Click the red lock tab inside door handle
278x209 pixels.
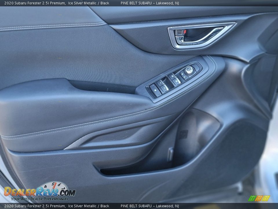[x=180, y=32]
